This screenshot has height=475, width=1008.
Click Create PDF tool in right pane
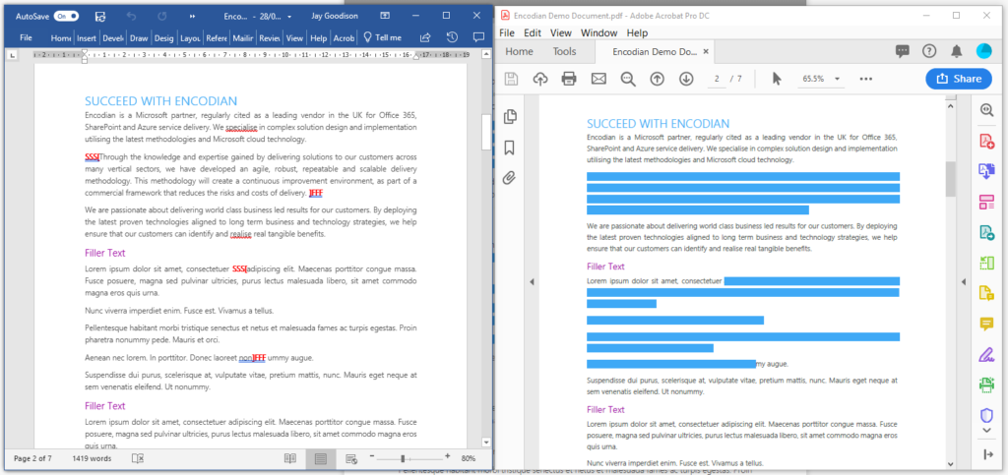coord(986,141)
